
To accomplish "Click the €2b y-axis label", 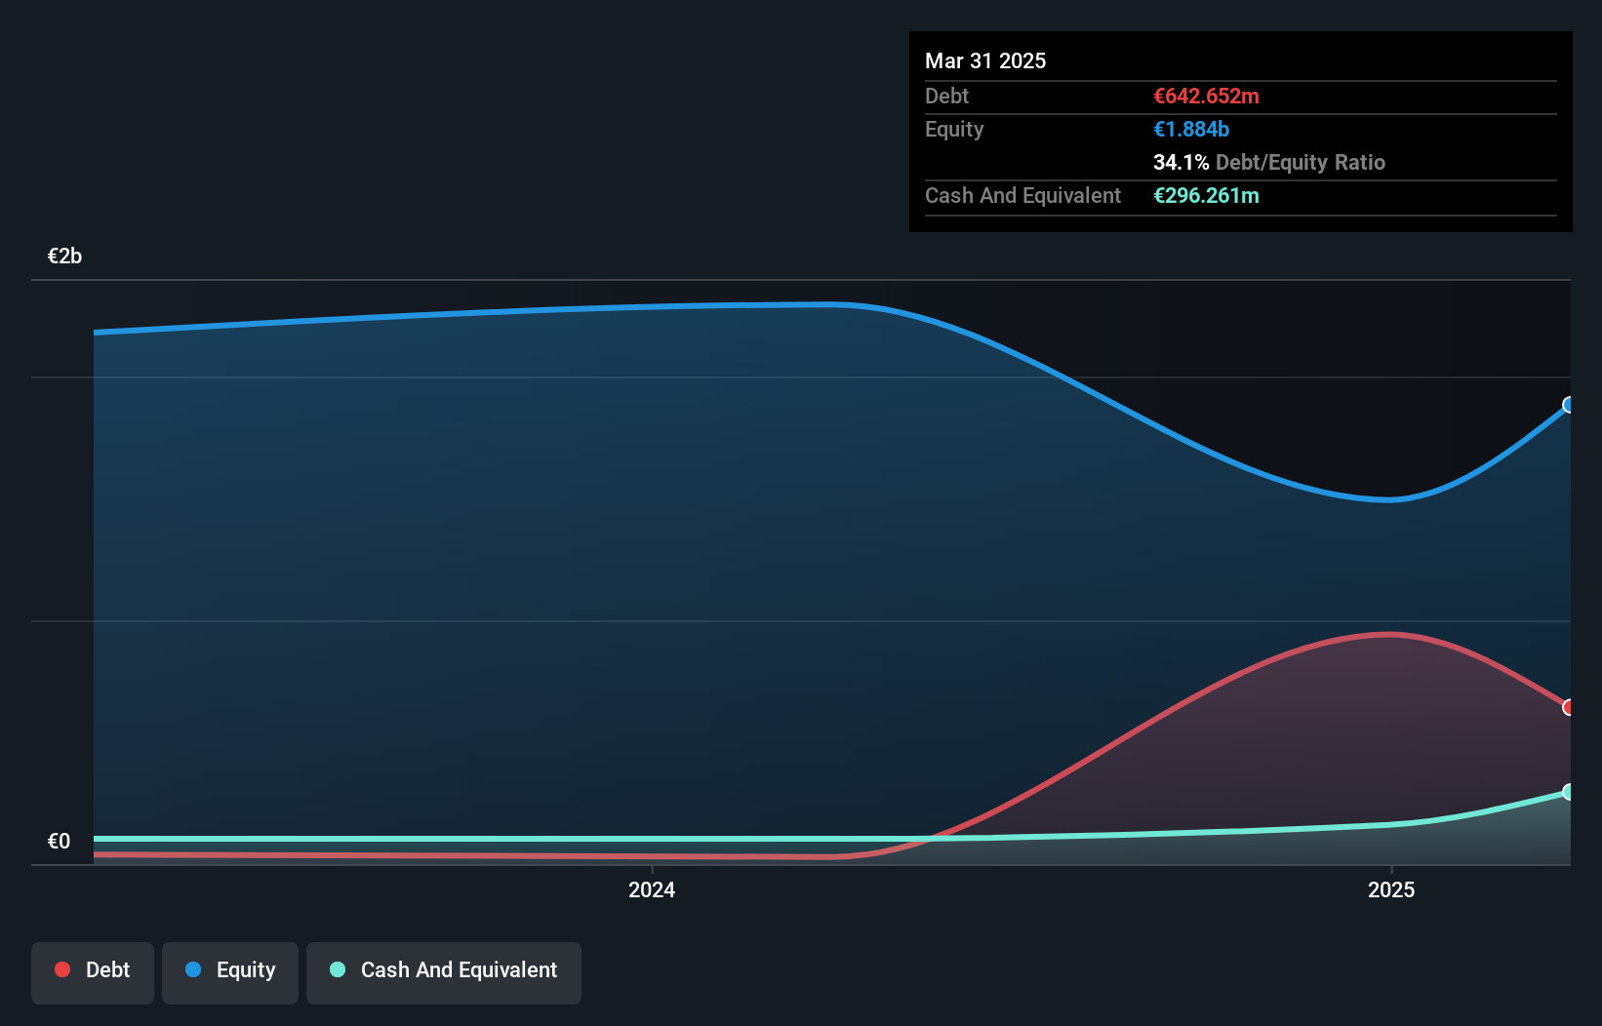I will [64, 256].
